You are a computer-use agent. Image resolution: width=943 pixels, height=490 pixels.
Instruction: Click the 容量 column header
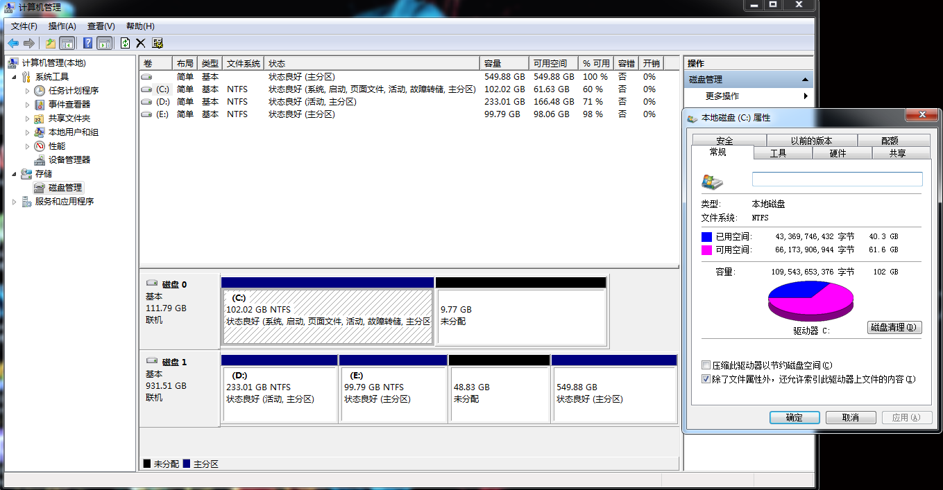504,63
